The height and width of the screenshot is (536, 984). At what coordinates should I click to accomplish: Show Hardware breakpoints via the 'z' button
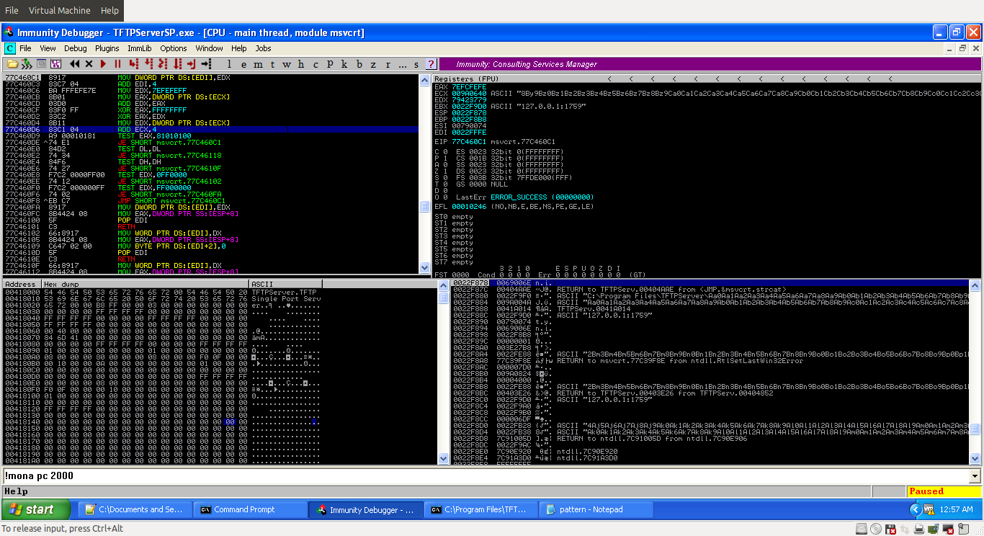(374, 64)
